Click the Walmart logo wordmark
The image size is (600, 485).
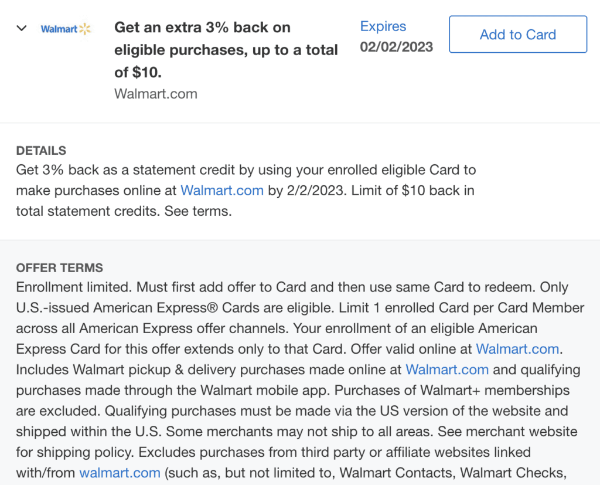(59, 29)
